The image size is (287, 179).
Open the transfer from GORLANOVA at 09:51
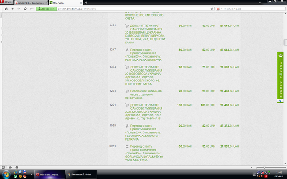144,153
